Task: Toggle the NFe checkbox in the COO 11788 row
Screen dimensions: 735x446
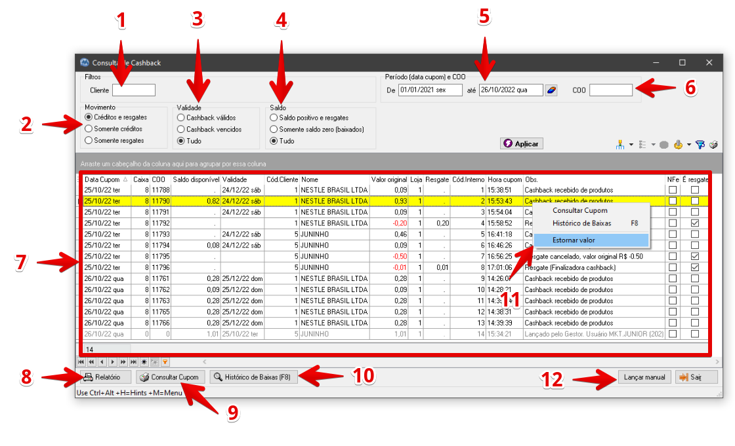Action: pos(673,190)
